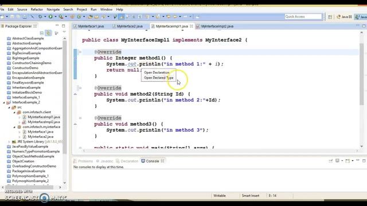Click the Print icon in the toolbar

(x=25, y=17)
